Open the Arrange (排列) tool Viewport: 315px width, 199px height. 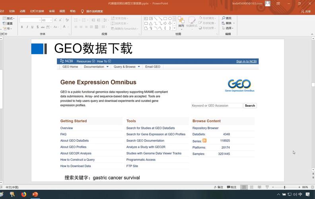[181, 23]
